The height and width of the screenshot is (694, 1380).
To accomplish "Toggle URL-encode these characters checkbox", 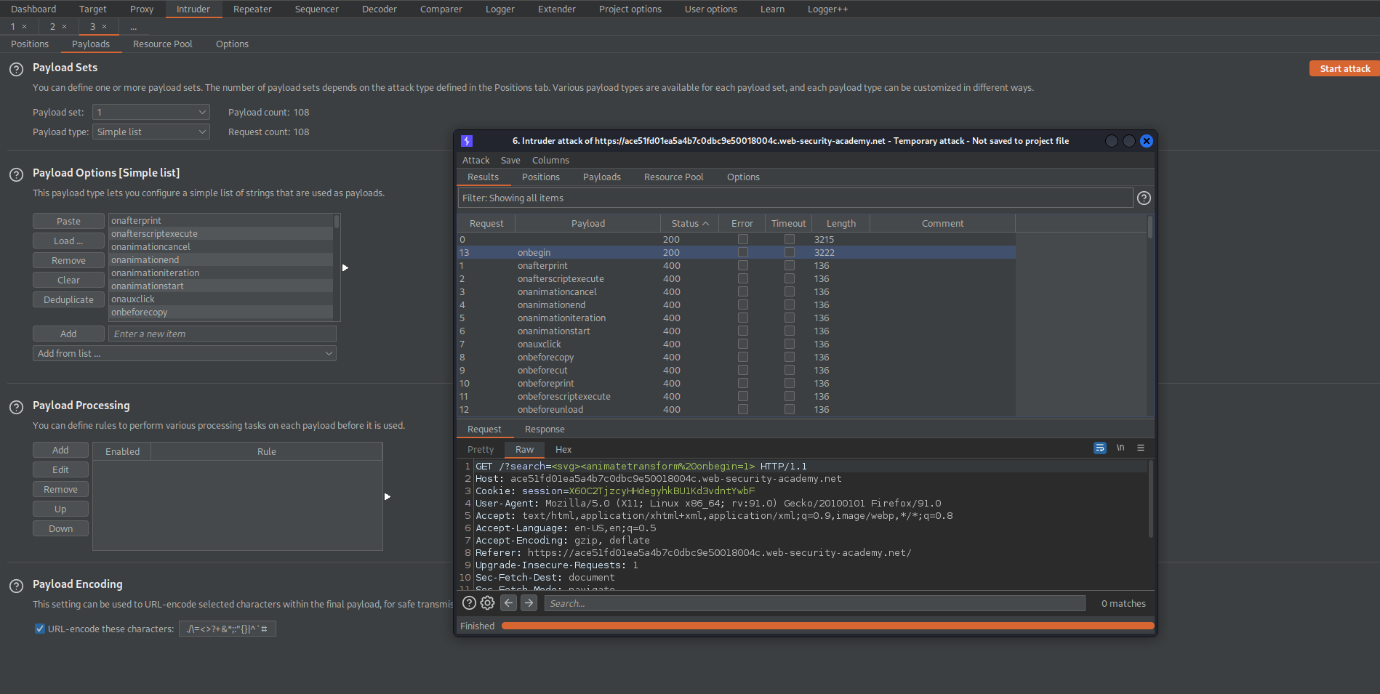I will pos(40,629).
